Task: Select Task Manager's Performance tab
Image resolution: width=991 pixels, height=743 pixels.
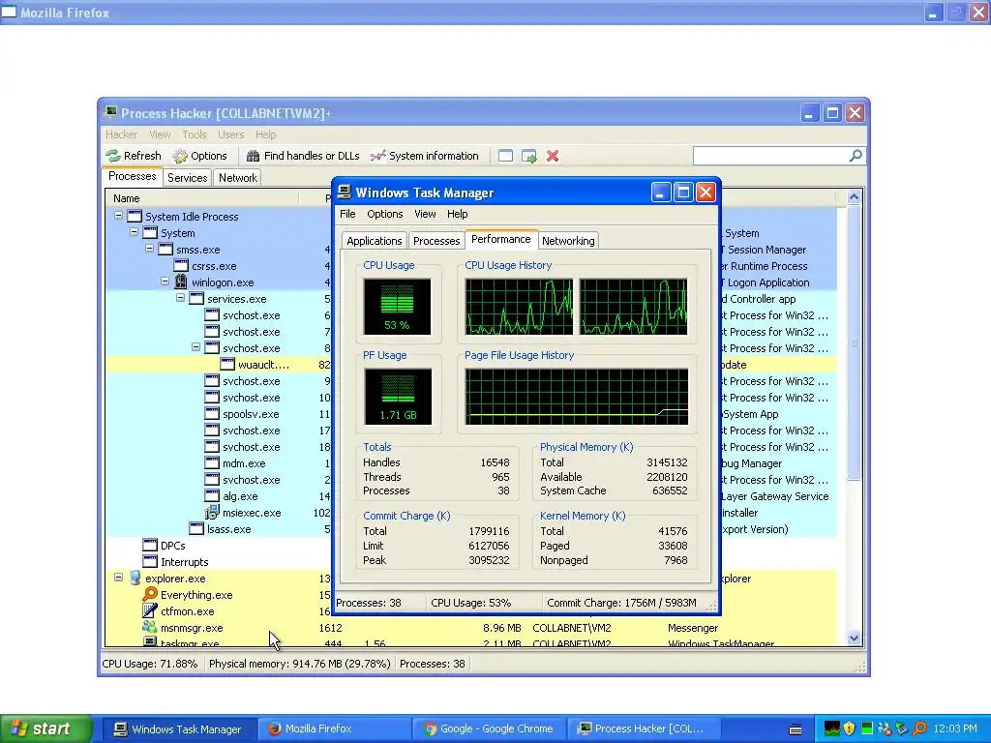Action: [x=501, y=240]
